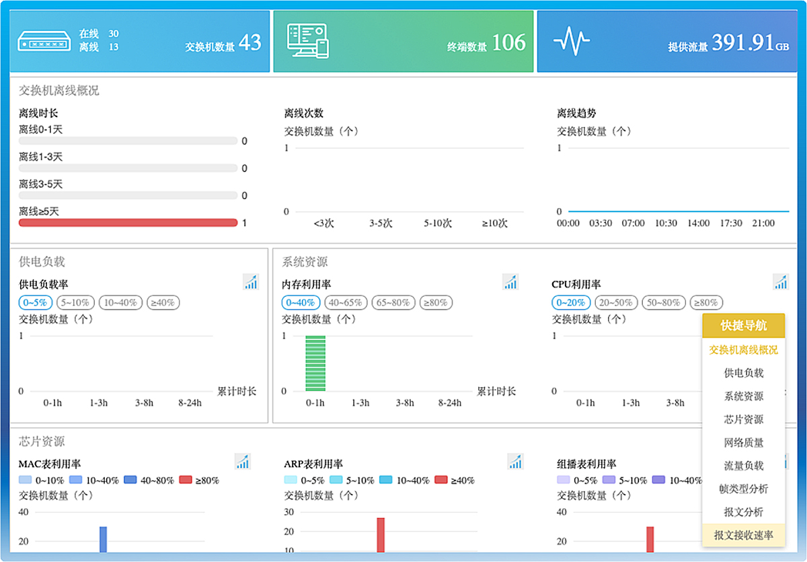Screen dimensions: 807x562
Task: Click the 离线次数 chart title
Action: click(x=304, y=113)
